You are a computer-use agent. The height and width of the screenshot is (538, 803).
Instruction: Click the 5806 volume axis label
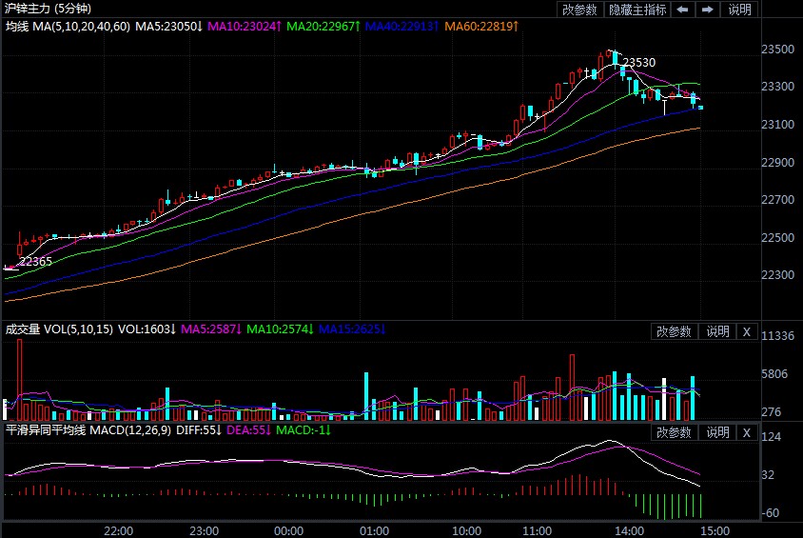[x=774, y=374]
